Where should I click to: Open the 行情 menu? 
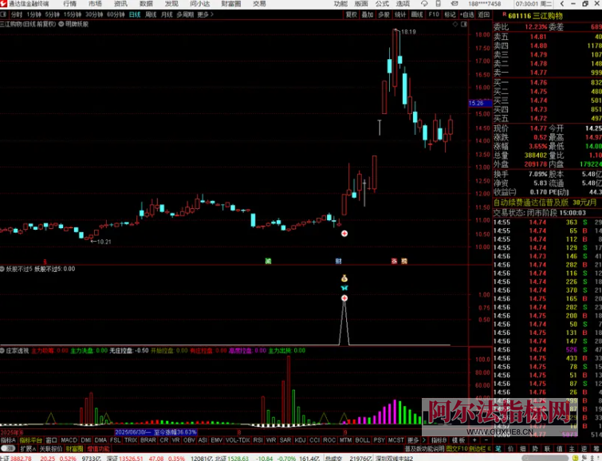point(70,4)
